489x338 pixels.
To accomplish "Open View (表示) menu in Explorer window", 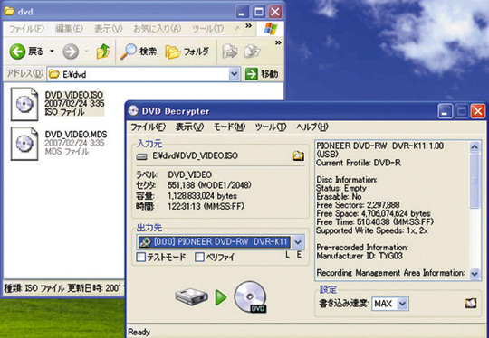I will [109, 29].
